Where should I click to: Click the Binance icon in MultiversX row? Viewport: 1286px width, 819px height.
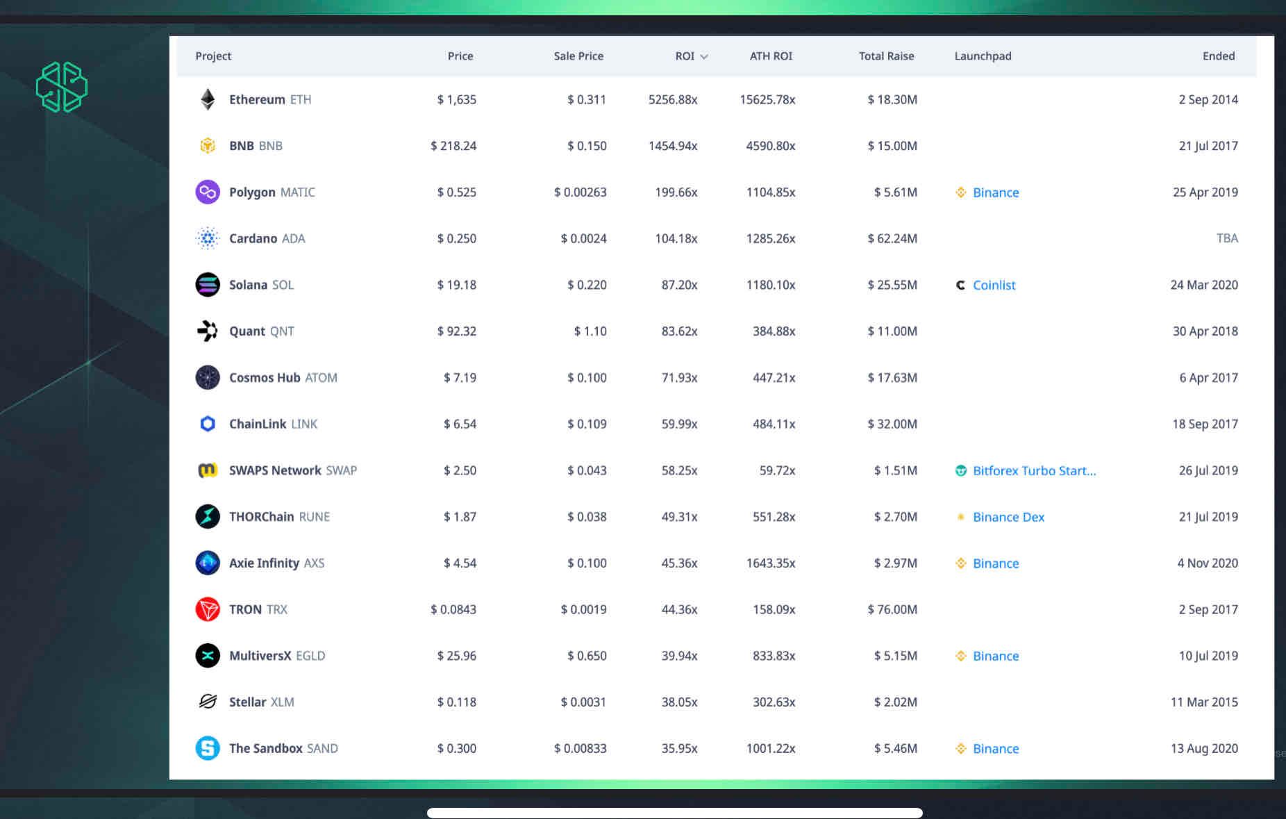[961, 656]
